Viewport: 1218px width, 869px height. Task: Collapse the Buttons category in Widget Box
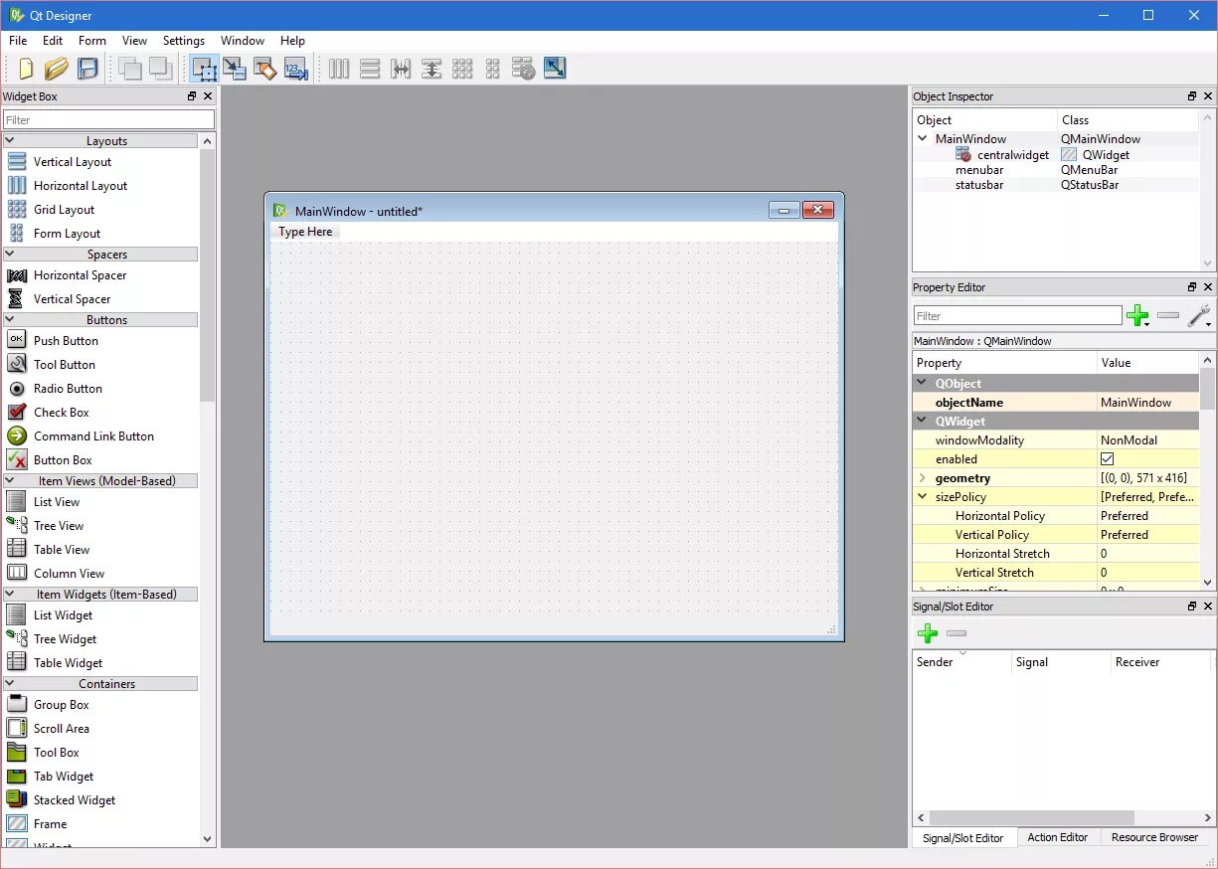(9, 320)
